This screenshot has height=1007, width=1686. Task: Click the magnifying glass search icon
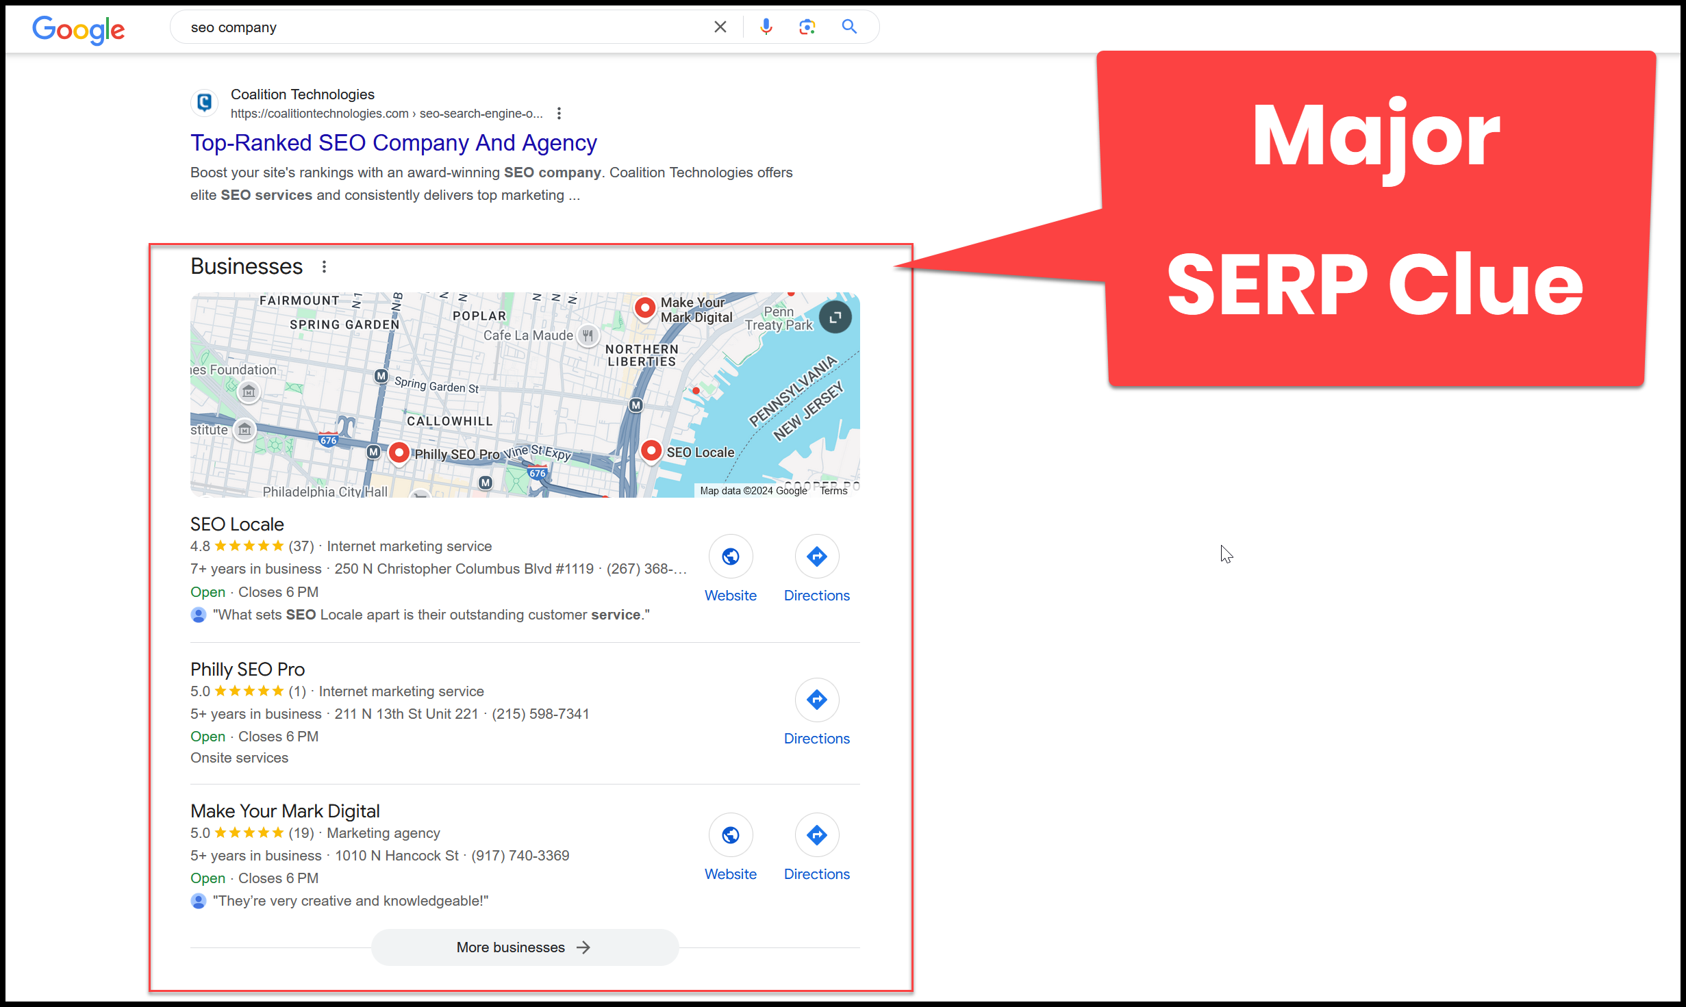pos(849,27)
